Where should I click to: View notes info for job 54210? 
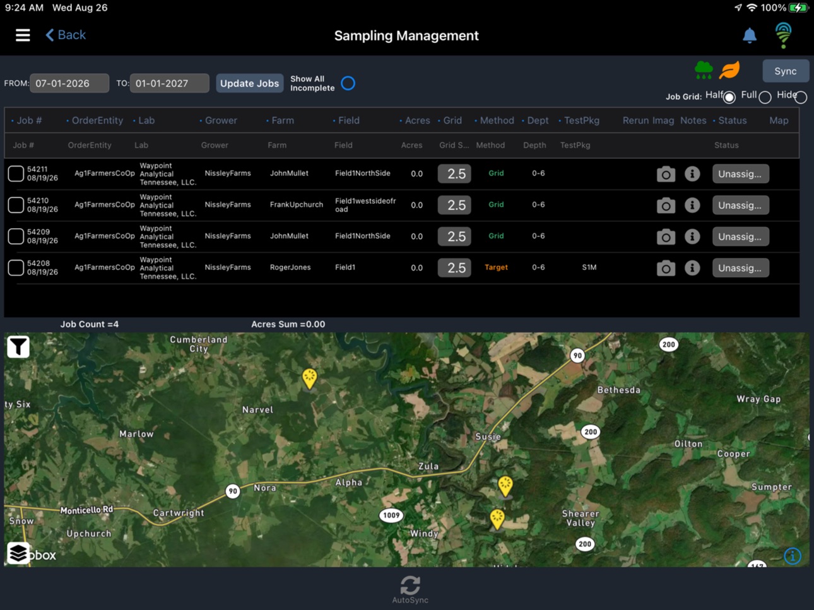click(692, 205)
